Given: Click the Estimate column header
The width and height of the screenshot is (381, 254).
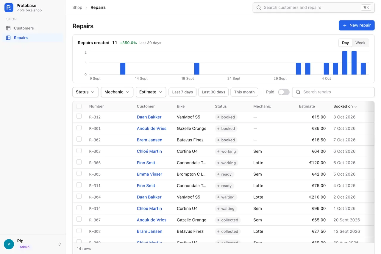Looking at the screenshot, I should click(307, 106).
